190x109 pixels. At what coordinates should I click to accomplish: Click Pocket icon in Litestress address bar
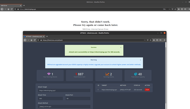(148, 40)
